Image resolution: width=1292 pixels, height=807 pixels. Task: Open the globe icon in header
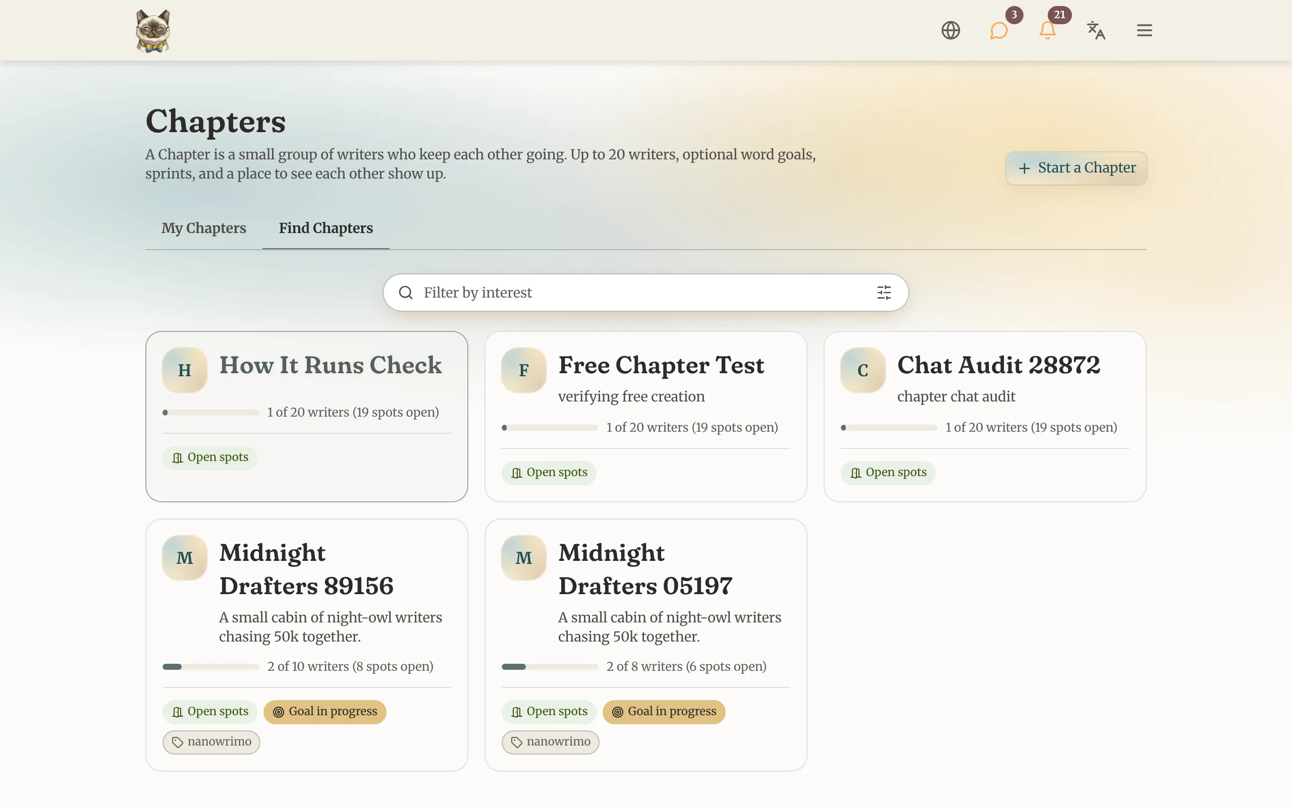pos(950,30)
